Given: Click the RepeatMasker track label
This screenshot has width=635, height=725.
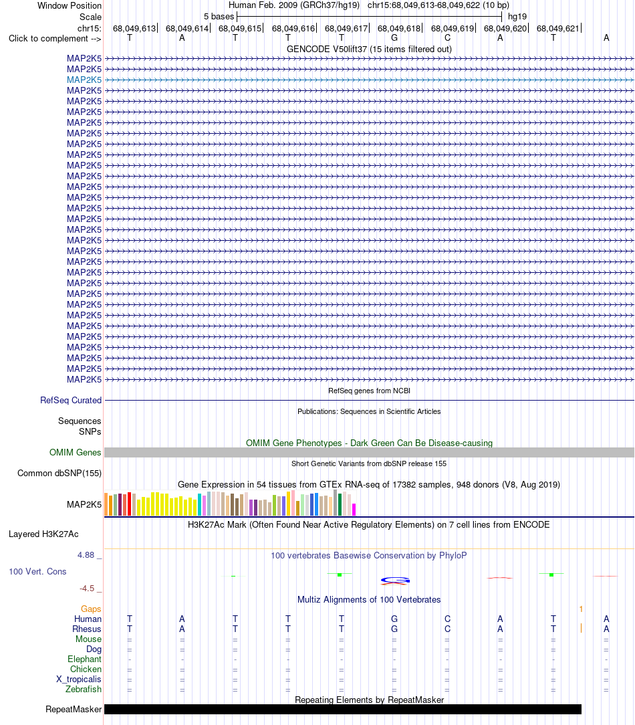Looking at the screenshot, I should [x=74, y=709].
